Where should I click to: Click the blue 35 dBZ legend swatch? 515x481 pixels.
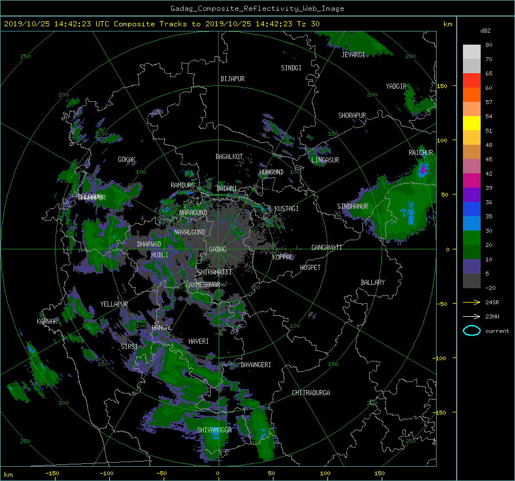(x=472, y=209)
